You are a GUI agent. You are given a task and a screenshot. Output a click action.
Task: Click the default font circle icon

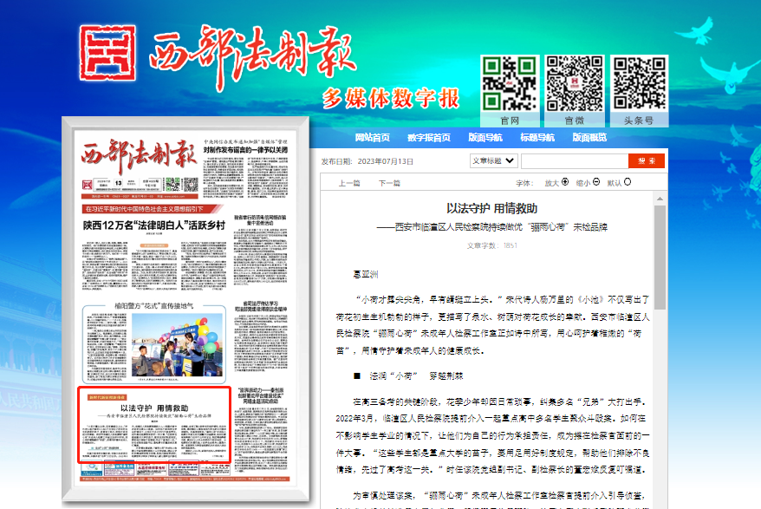628,181
